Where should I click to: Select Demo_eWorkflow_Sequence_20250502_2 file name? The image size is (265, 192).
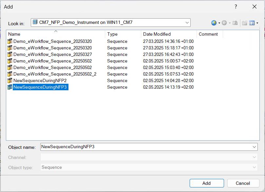click(x=55, y=74)
